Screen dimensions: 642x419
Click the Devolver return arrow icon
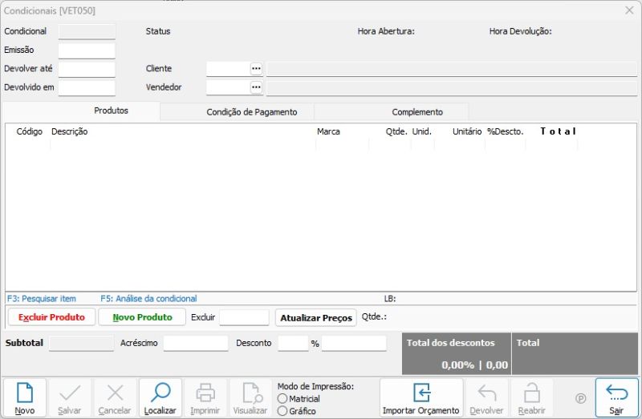pos(486,393)
